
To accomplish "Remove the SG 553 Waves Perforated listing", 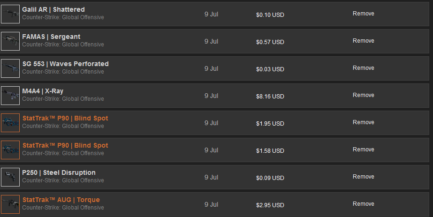I will [x=363, y=68].
